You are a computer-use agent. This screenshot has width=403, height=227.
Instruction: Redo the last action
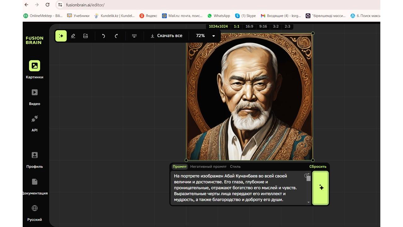point(116,36)
